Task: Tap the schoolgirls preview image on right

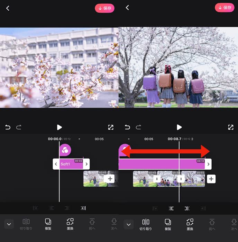Action: point(178,67)
